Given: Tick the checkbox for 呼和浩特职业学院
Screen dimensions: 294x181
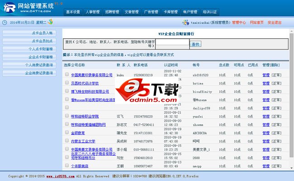Looking at the screenshot, I should (x=67, y=116).
